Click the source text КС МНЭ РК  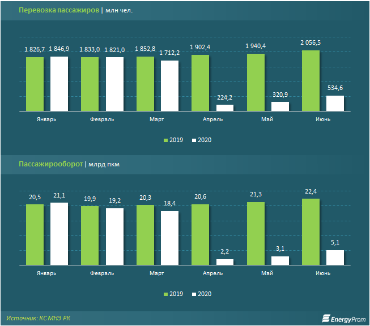(39, 318)
